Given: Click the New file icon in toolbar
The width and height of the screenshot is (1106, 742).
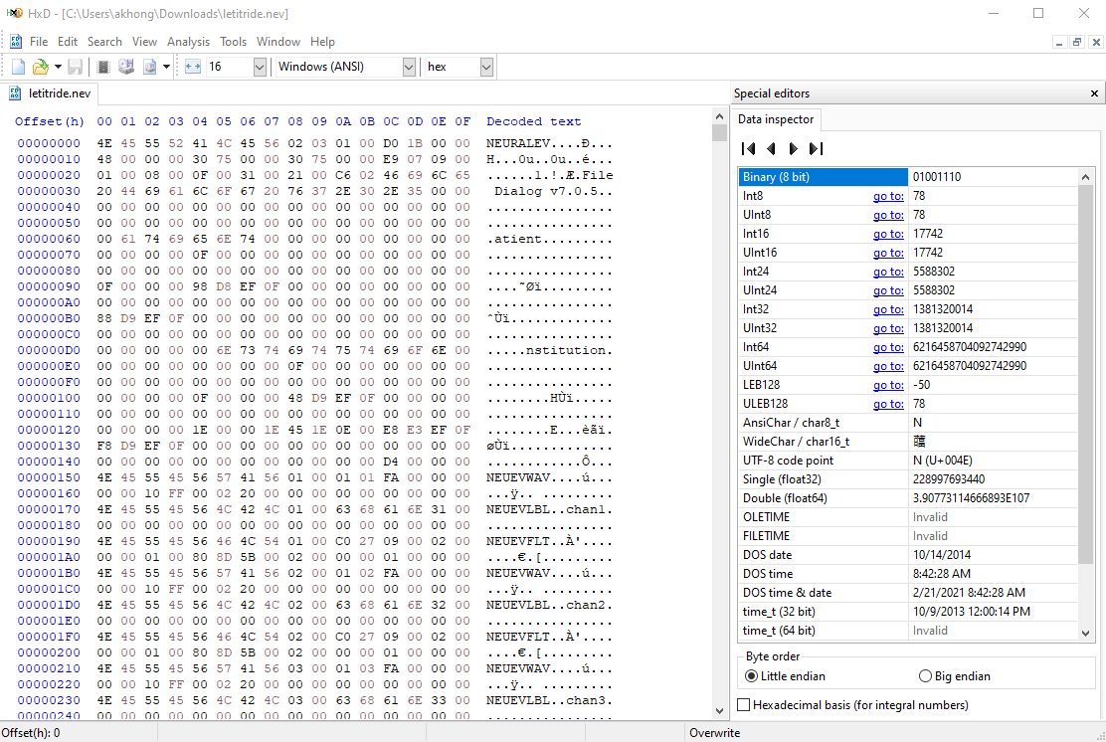Looking at the screenshot, I should click(x=18, y=67).
